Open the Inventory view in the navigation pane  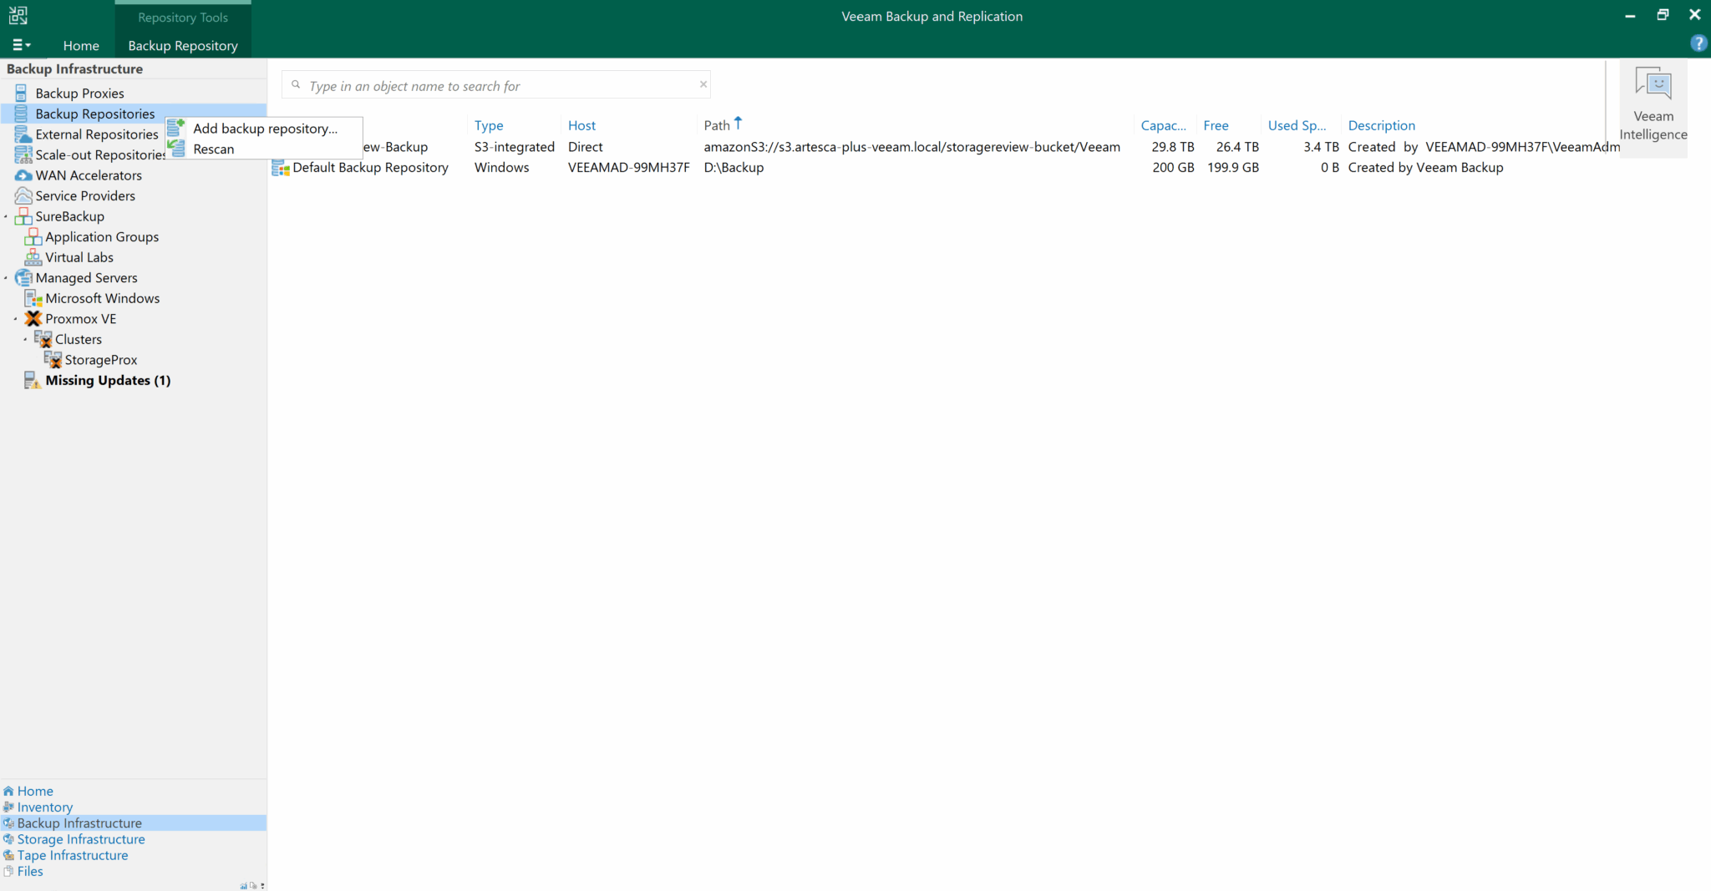[x=44, y=807]
